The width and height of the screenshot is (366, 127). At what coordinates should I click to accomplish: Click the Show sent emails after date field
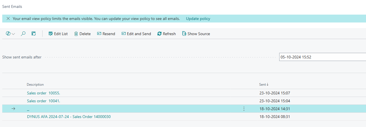pyautogui.click(x=323, y=57)
